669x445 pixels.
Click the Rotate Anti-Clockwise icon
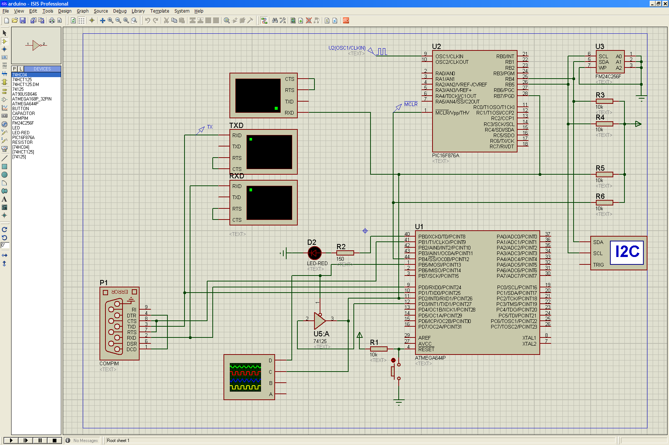[x=4, y=238]
